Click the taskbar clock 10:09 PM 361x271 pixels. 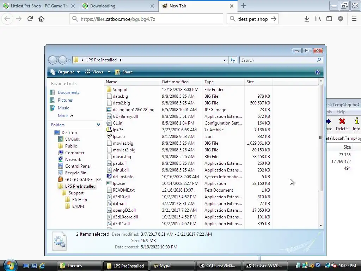tap(347, 266)
